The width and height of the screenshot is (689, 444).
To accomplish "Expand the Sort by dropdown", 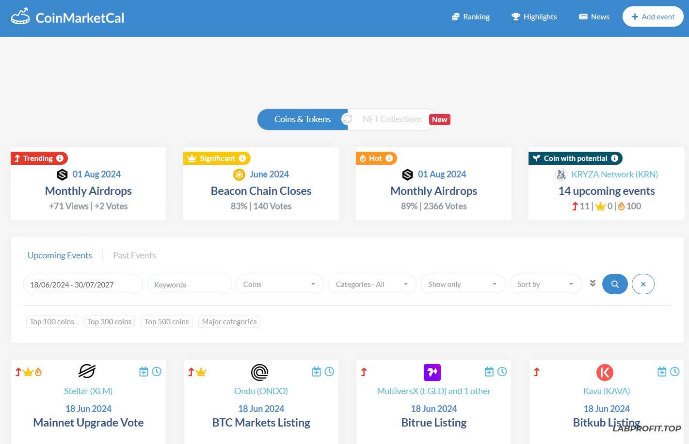I will [x=545, y=285].
